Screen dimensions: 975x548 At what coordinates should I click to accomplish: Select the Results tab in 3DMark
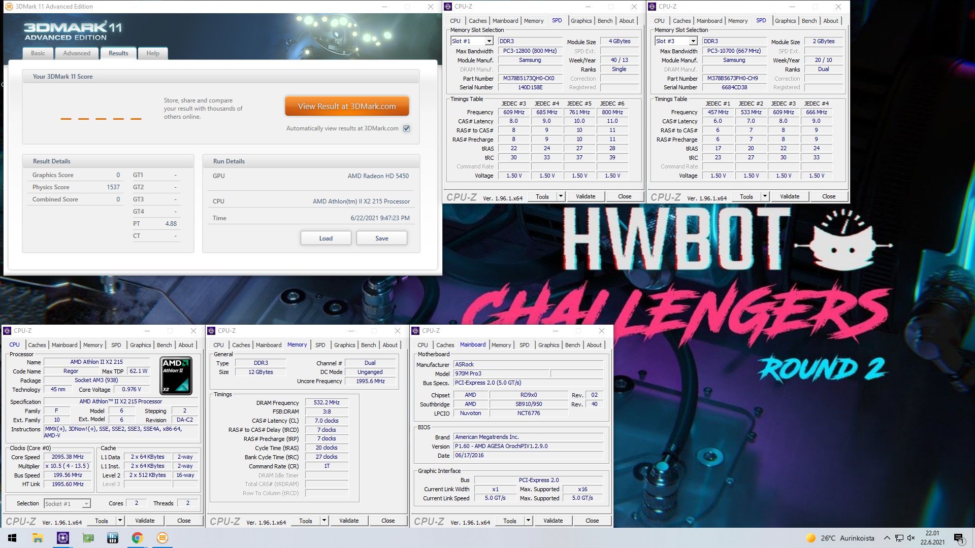click(118, 53)
